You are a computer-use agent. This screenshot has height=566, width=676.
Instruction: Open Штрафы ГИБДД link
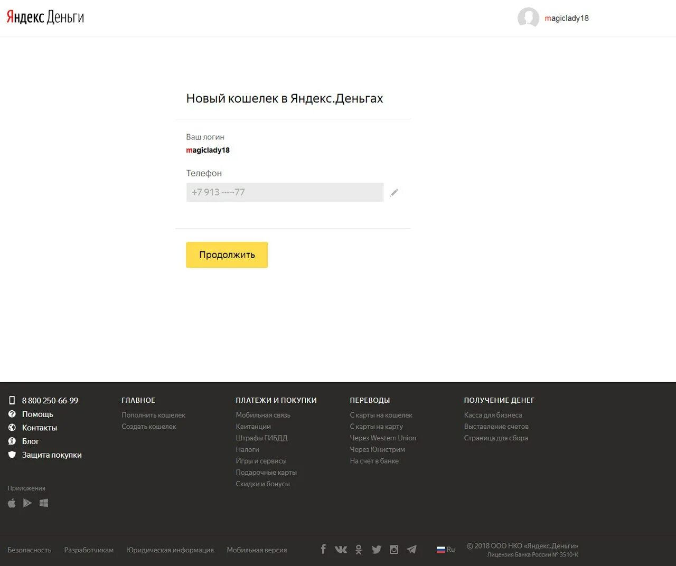pos(262,438)
